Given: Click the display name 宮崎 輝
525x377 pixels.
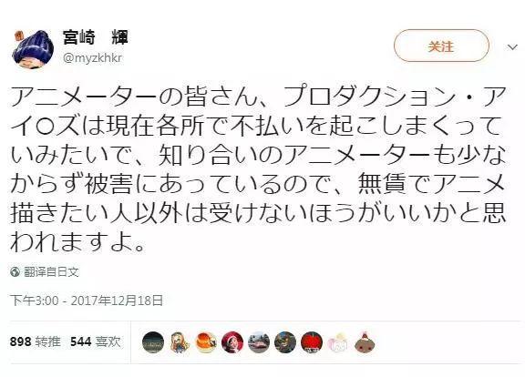Looking at the screenshot, I should pos(96,37).
